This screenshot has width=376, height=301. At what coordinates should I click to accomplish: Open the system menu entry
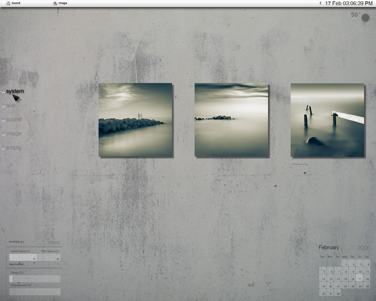coord(15,91)
